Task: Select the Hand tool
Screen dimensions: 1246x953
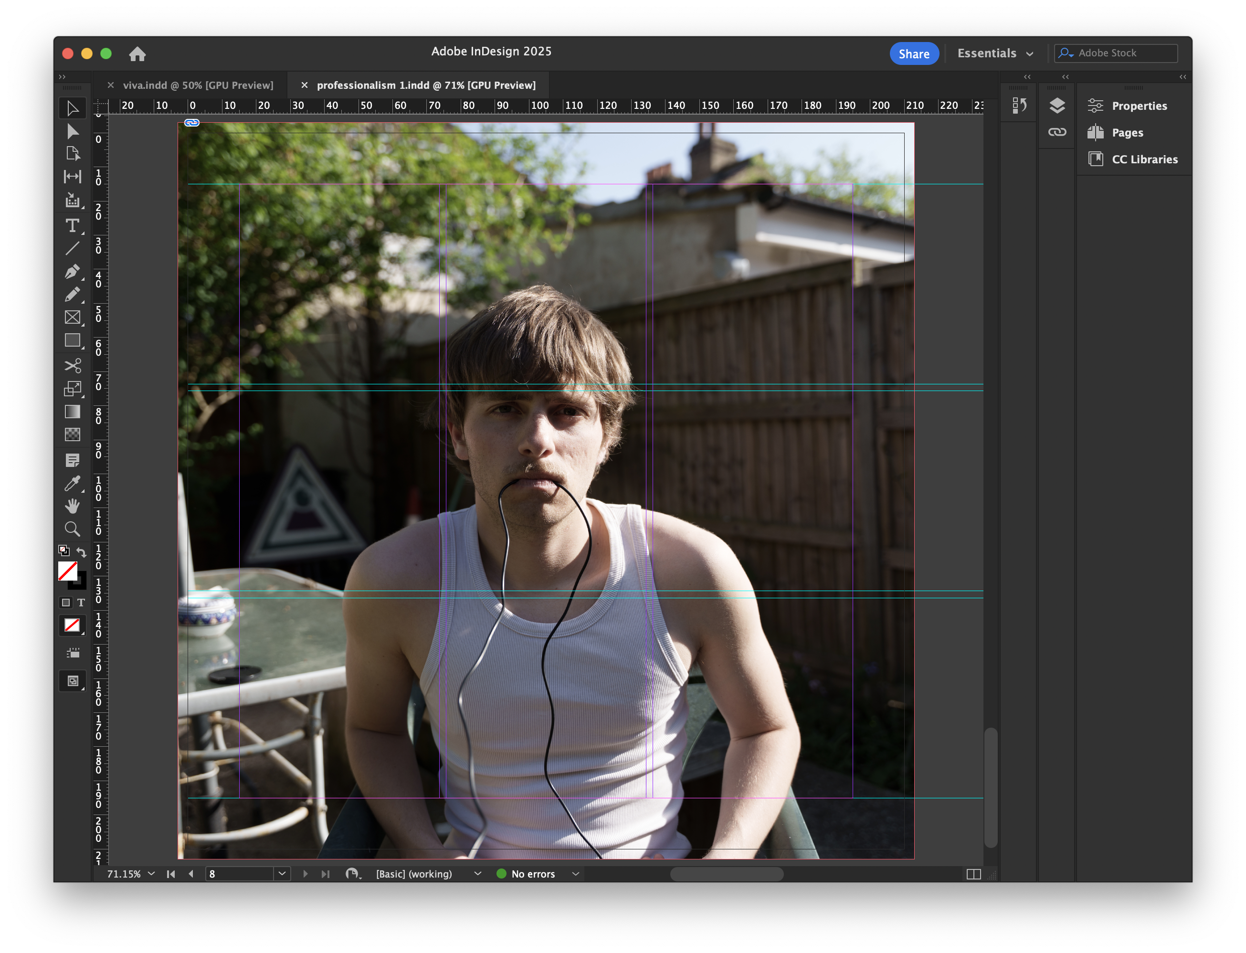Action: coord(73,506)
